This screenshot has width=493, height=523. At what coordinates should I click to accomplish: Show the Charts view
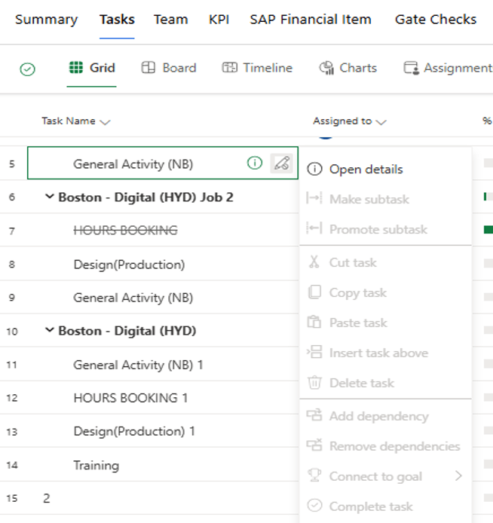pyautogui.click(x=348, y=68)
